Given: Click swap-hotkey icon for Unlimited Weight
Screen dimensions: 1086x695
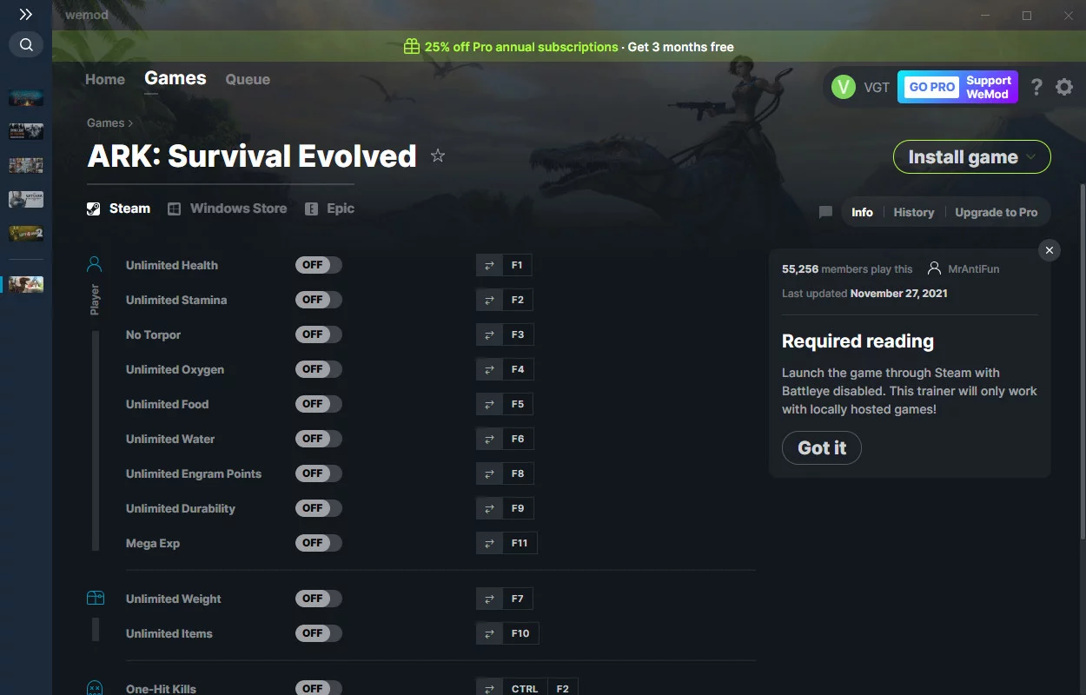Looking at the screenshot, I should (489, 599).
